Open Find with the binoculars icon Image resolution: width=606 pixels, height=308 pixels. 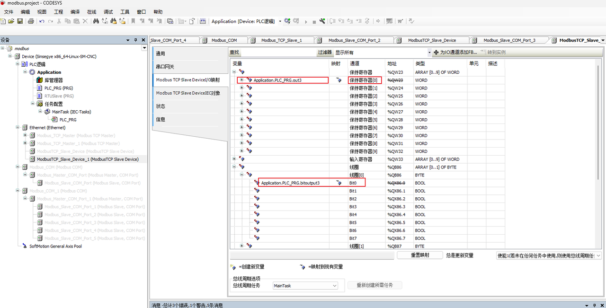[x=96, y=21]
